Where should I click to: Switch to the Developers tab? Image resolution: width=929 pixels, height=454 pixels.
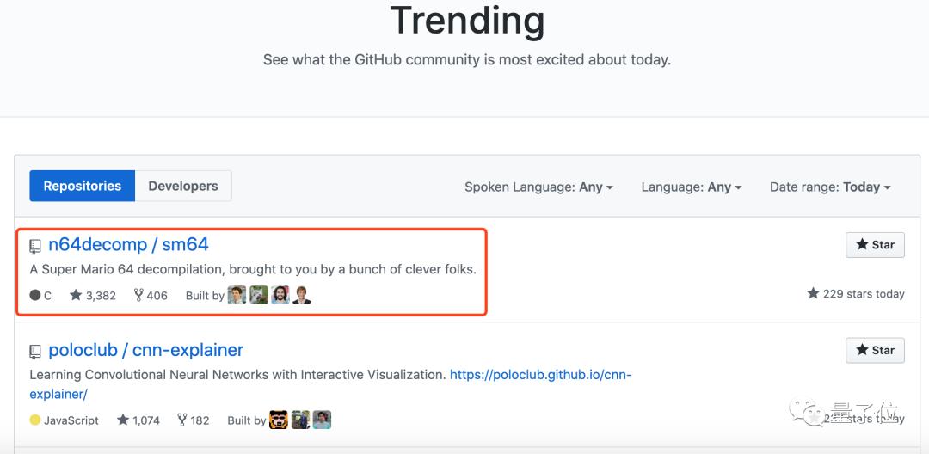coord(183,186)
